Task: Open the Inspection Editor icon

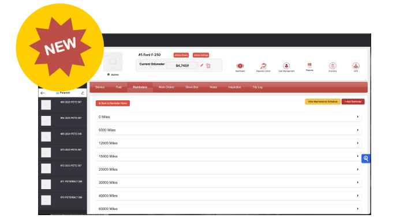Action: [x=263, y=66]
